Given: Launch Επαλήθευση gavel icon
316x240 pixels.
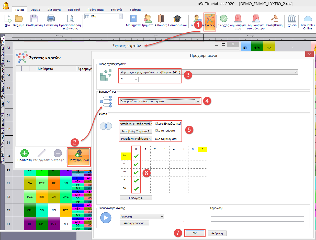Looking at the screenshot, I should tap(274, 20).
